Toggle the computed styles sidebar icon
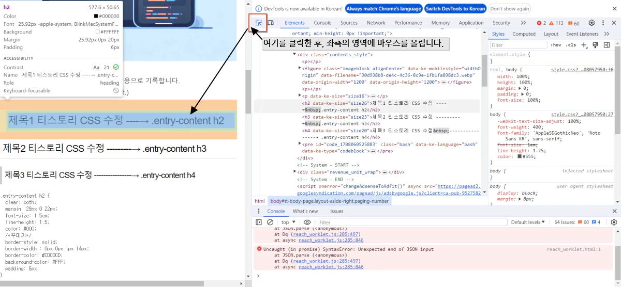The image size is (621, 287). pos(607,45)
